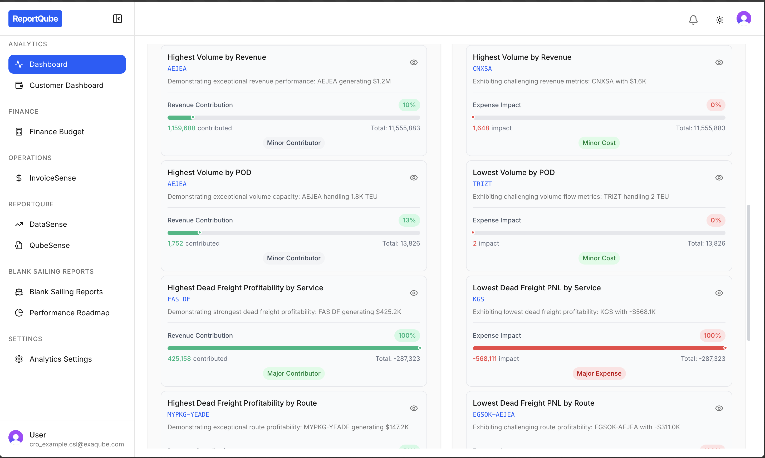This screenshot has height=458, width=765.
Task: Click the InvoiceSense dollar icon
Action: click(x=19, y=178)
